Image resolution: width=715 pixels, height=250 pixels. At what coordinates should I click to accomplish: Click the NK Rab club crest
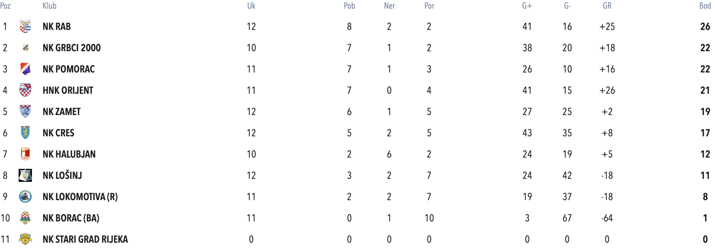point(25,26)
